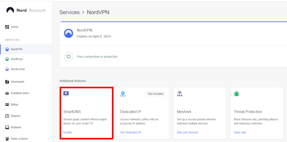The width and height of the screenshot is (287, 142).
Task: Click the SmartDNS description about region blocks
Action: pos(85,121)
